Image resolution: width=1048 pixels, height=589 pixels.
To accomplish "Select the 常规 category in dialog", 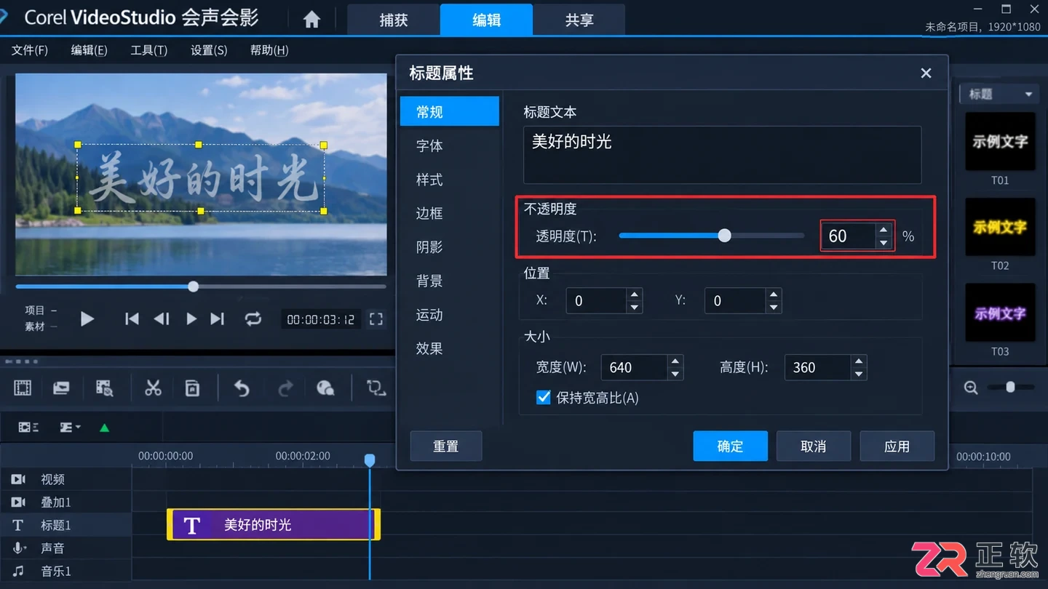I will [x=449, y=111].
